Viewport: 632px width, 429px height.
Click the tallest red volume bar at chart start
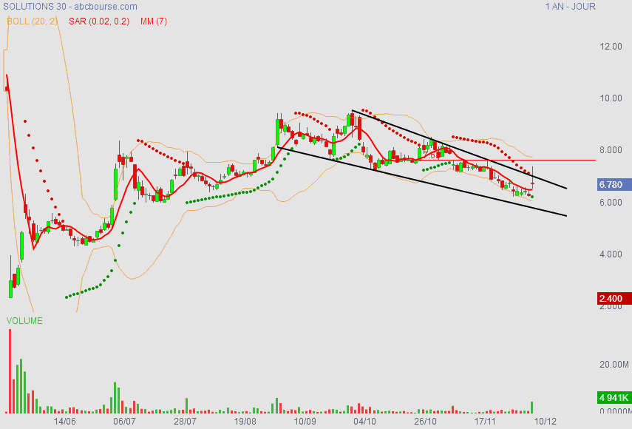(x=10, y=371)
